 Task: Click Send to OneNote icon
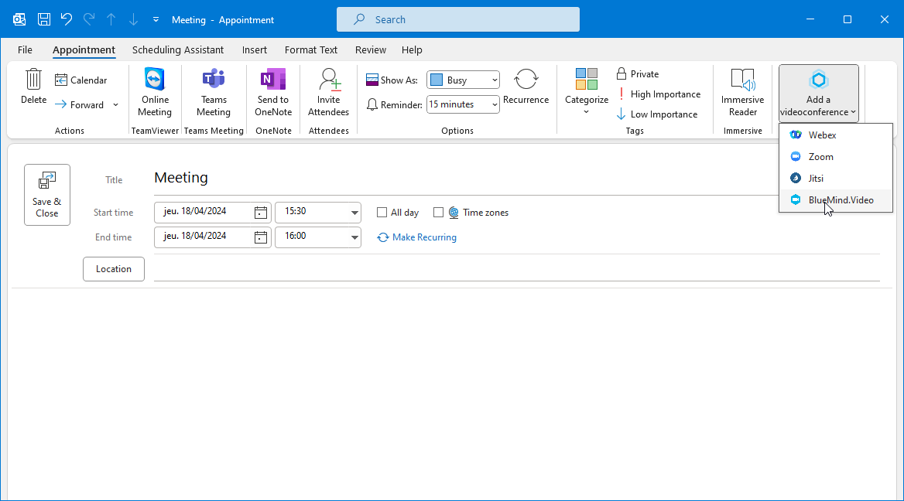(x=273, y=80)
